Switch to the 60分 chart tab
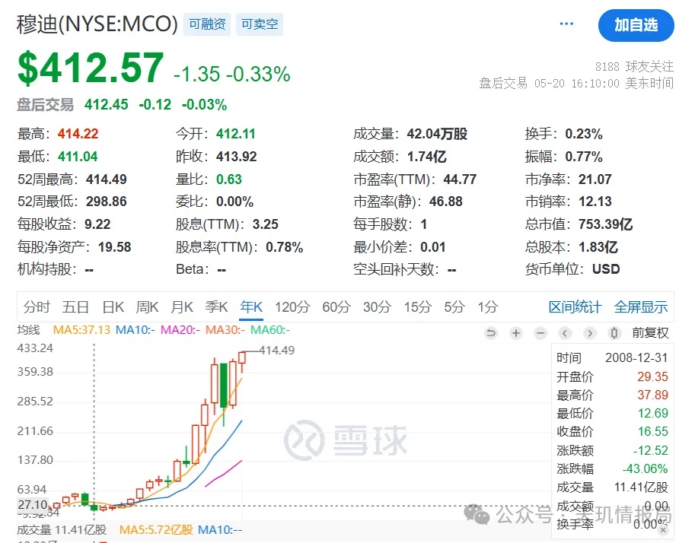 (336, 307)
